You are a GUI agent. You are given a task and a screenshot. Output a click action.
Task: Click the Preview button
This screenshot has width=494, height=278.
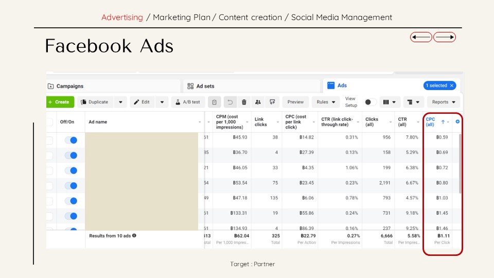295,102
